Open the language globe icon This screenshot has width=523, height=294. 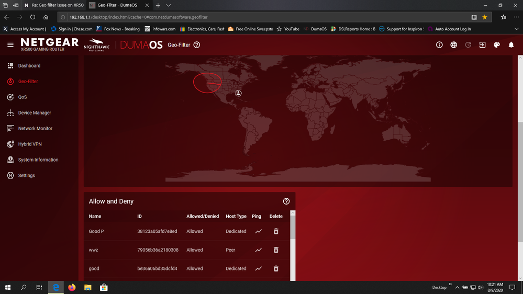453,44
